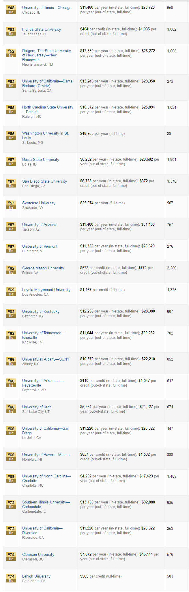Open North Carolina State University—Raleigh link
Screen dimensions: 189x592
tap(48, 110)
